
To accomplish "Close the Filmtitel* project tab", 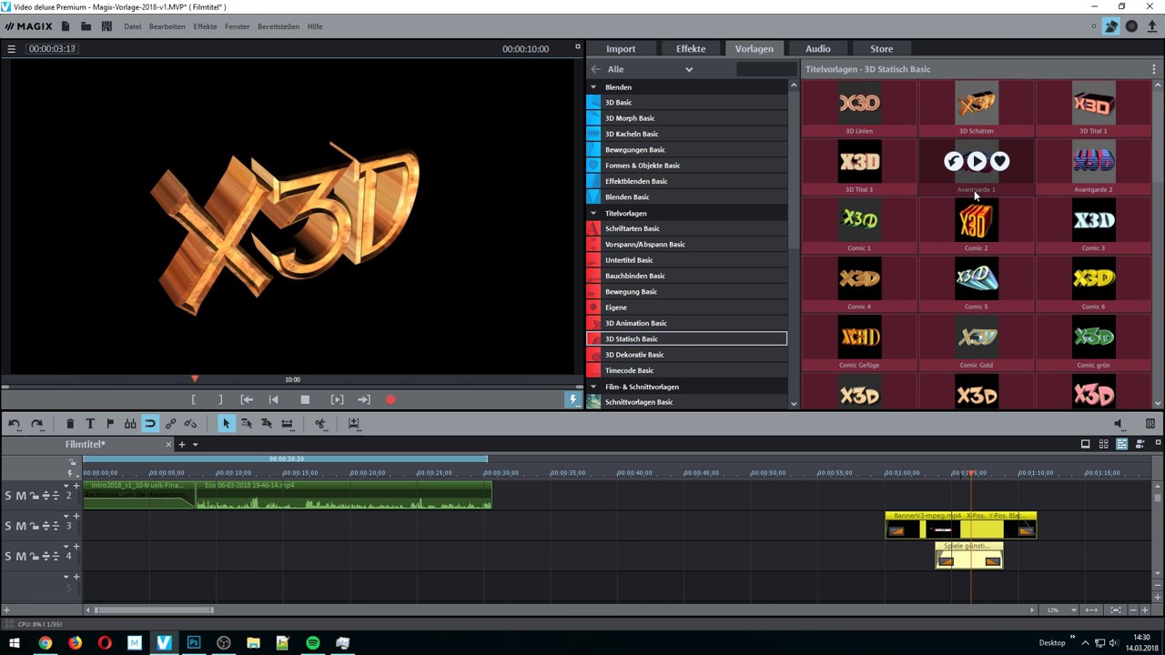I will (x=168, y=444).
